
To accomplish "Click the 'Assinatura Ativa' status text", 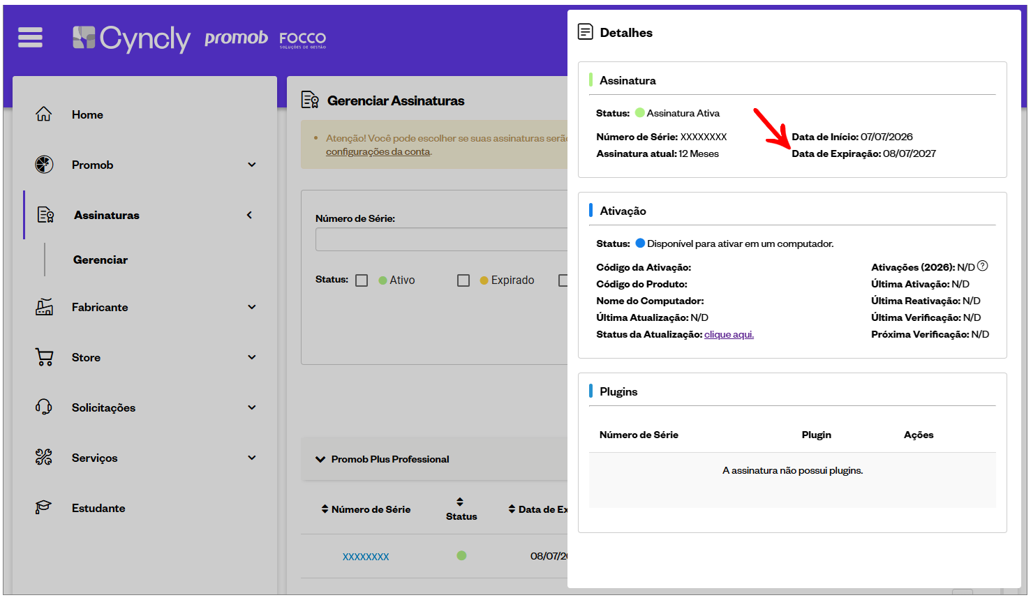I will point(683,113).
